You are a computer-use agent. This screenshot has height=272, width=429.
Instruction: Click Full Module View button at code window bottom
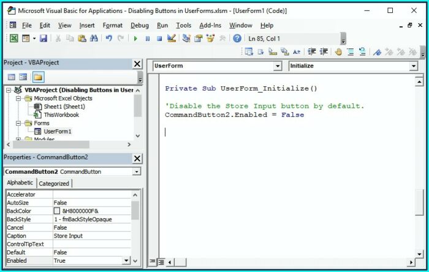coord(161,262)
